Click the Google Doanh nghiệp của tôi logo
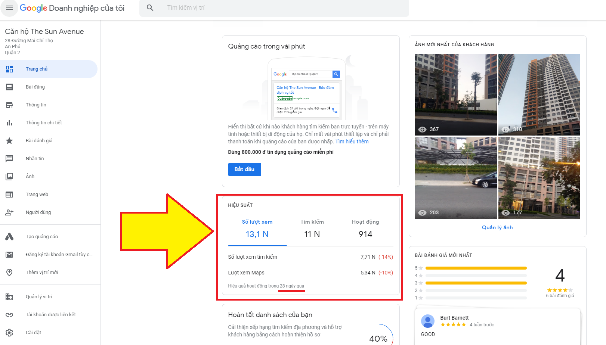Viewport: 606px width, 345px height. [x=72, y=8]
